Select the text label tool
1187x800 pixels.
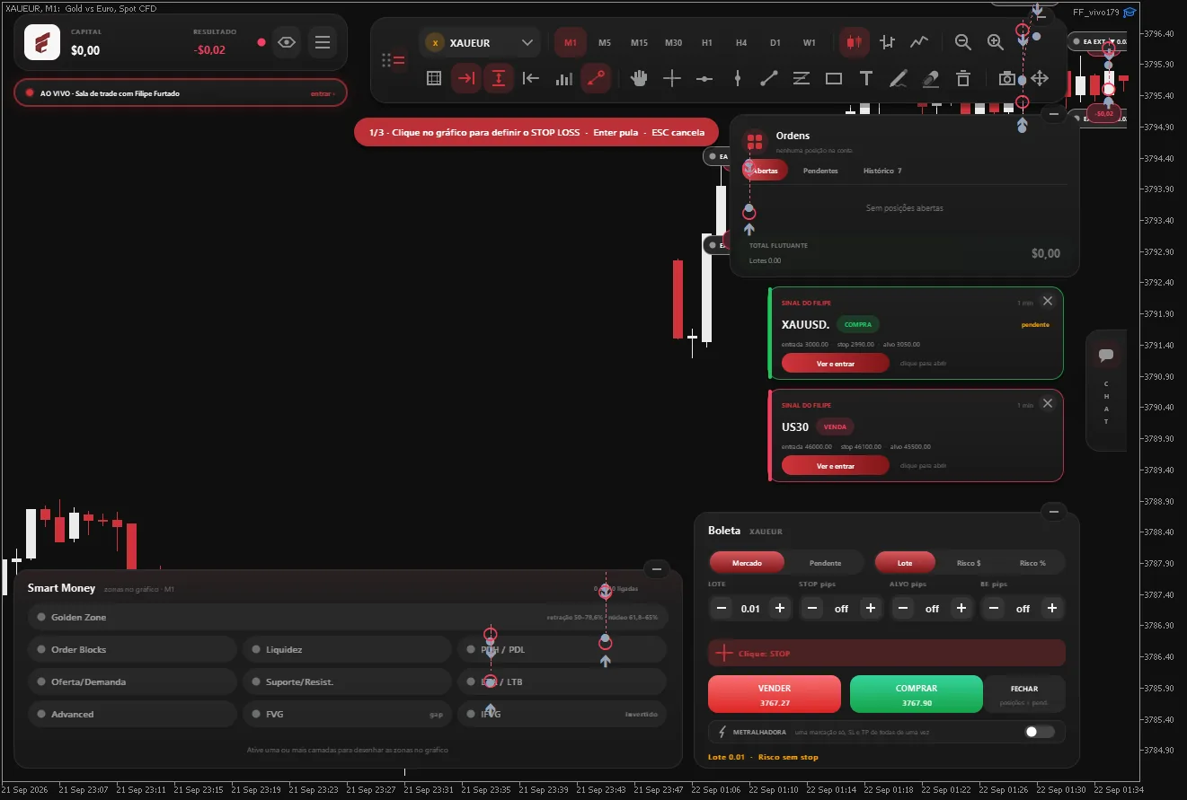coord(866,78)
